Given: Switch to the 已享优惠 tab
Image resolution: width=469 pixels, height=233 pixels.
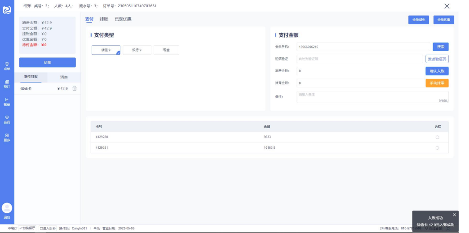Looking at the screenshot, I should click(123, 19).
